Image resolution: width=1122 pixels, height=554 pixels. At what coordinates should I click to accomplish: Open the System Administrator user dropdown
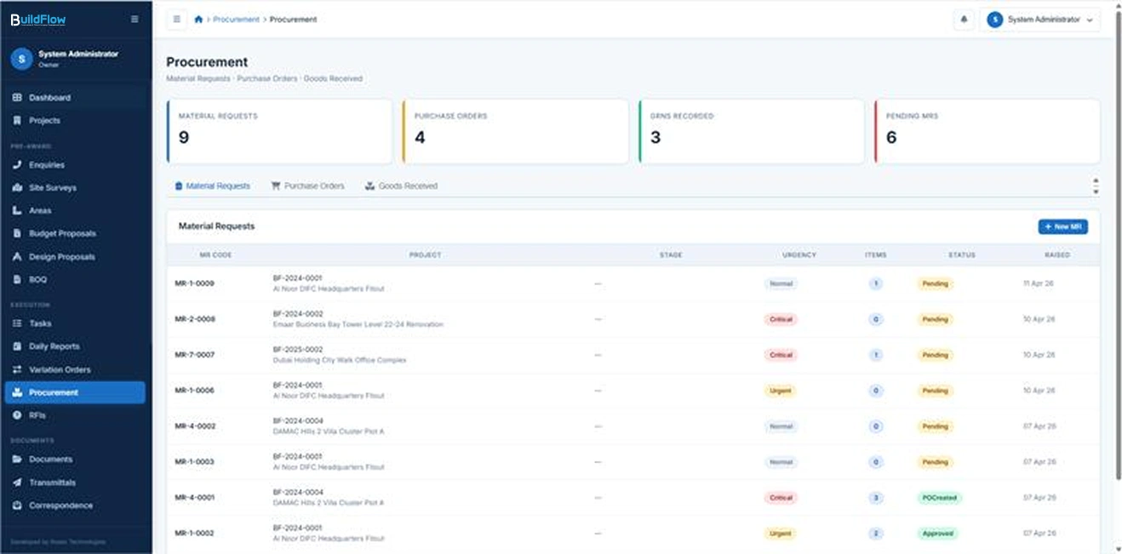click(1039, 20)
